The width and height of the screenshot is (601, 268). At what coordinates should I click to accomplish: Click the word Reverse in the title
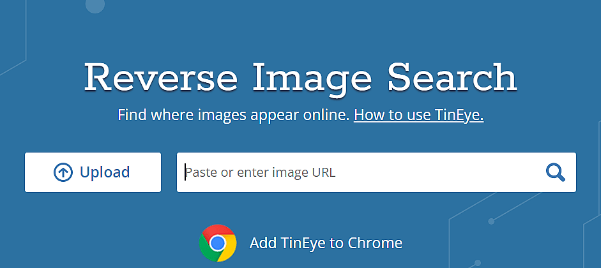[x=160, y=77]
